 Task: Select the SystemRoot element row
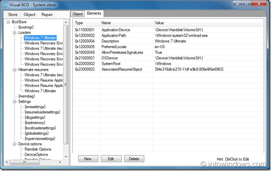pyautogui.click(x=169, y=64)
